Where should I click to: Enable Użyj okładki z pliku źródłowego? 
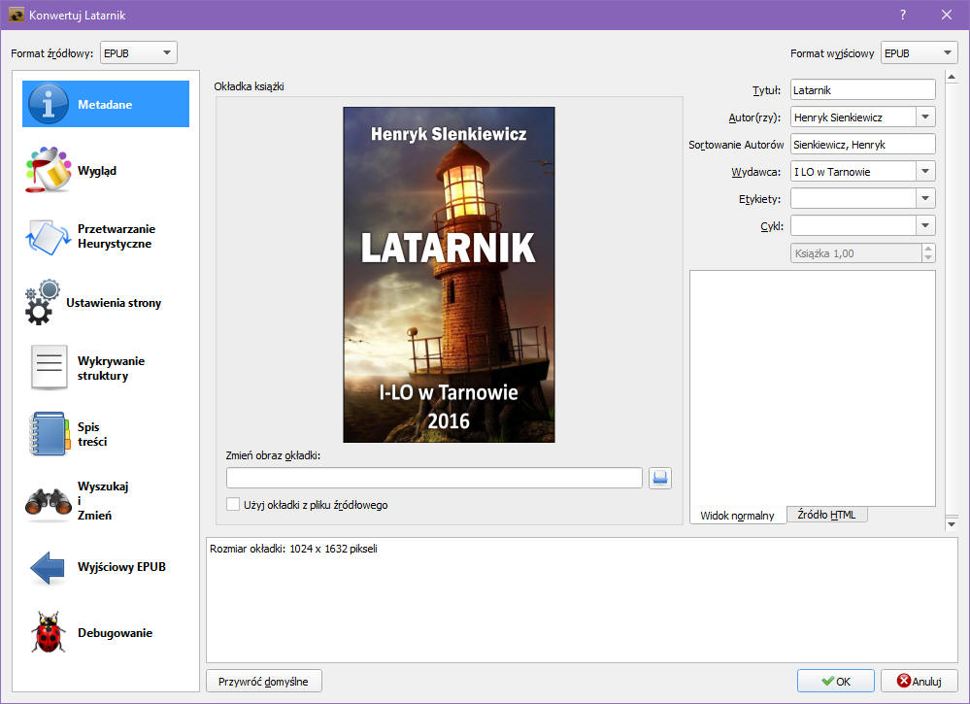point(233,505)
